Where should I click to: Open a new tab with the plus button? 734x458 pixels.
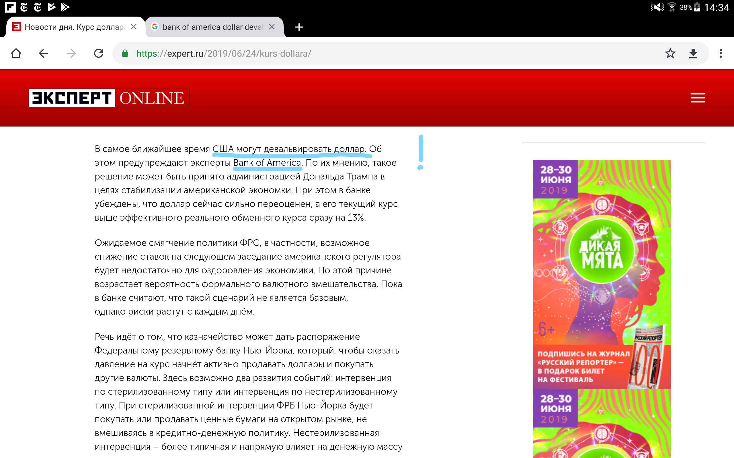coord(299,27)
